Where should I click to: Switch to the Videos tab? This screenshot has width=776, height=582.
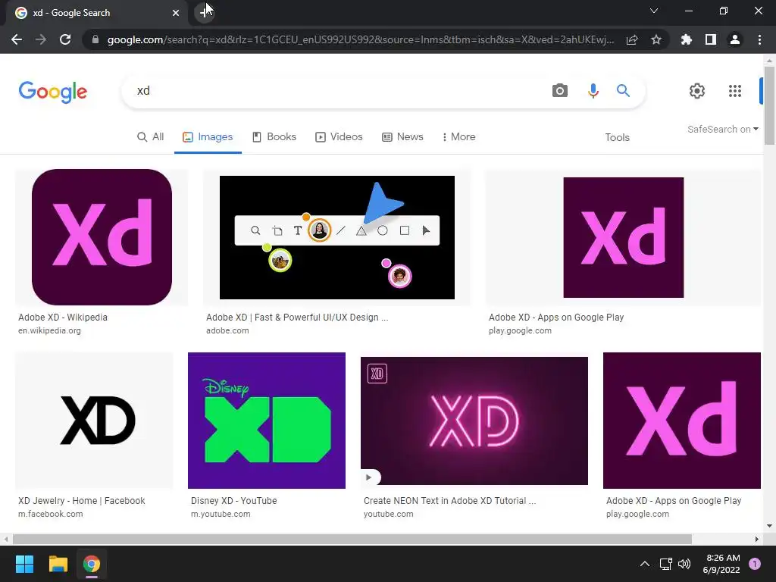coord(339,136)
